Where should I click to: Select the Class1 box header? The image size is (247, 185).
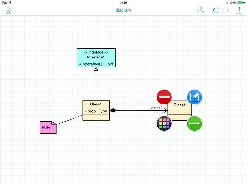click(96, 104)
